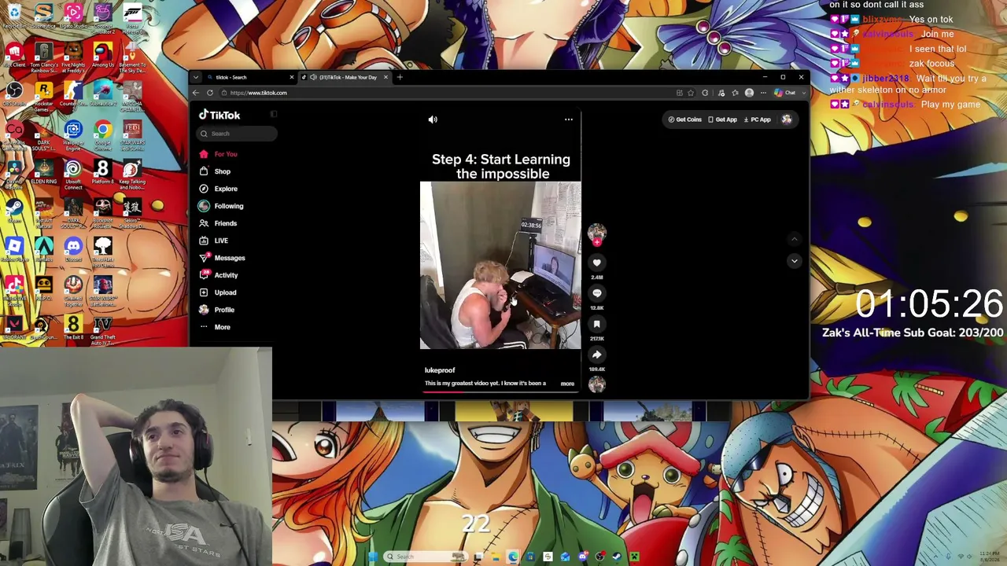Viewport: 1007px width, 566px height.
Task: Like the lukeproof video with the heart
Action: pyautogui.click(x=597, y=263)
